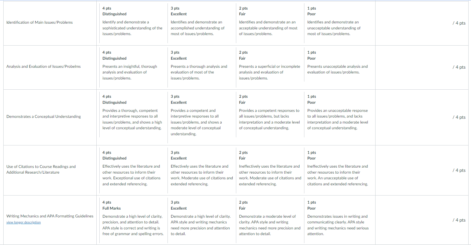
Task: Select 2 pts Fair for Identification of Main Issues
Action: pos(270,23)
